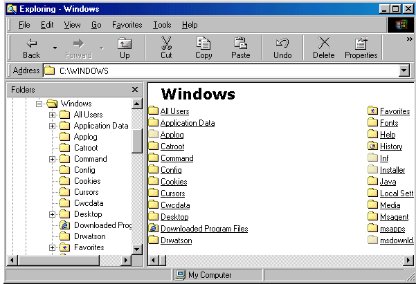Viewport: 416px width, 284px height.
Task: Open the Java folder link
Action: [388, 182]
